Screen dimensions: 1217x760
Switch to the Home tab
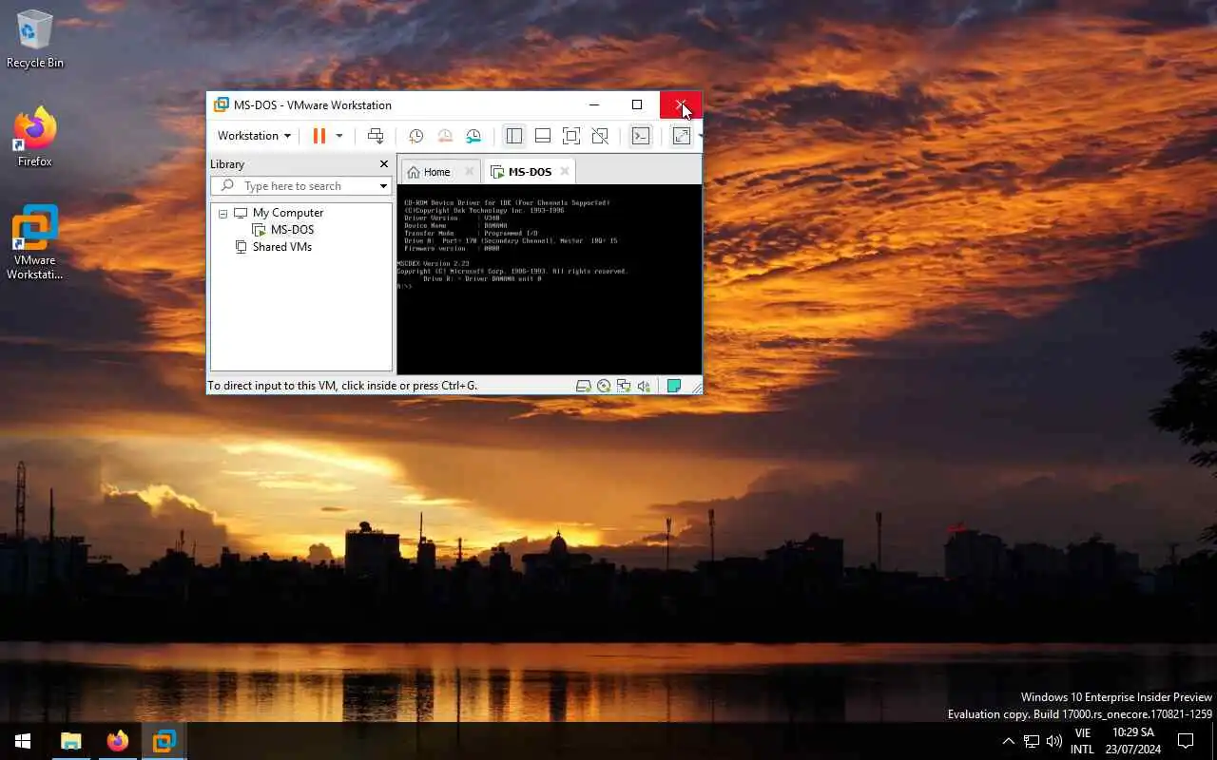click(x=429, y=172)
